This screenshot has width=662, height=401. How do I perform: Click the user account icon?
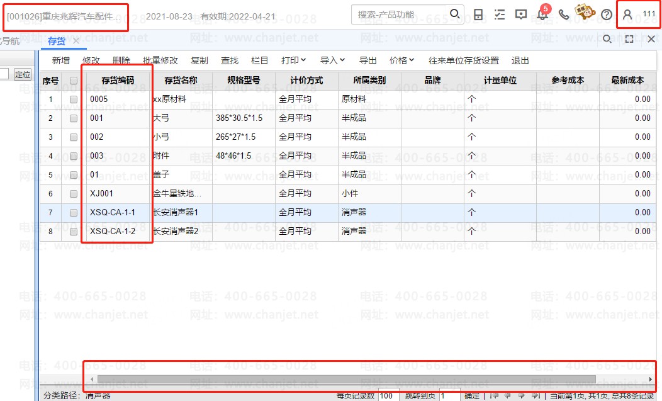(x=627, y=14)
